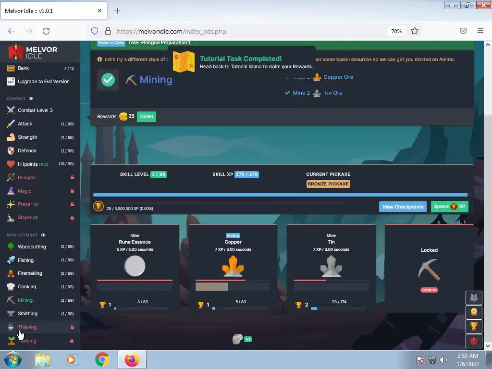Select the Hitpoints heart icon
Viewport: 492px width, 369px height.
[x=11, y=164]
